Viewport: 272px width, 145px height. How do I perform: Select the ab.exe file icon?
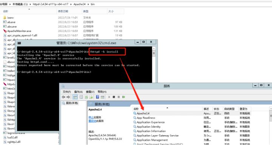tap(5, 22)
